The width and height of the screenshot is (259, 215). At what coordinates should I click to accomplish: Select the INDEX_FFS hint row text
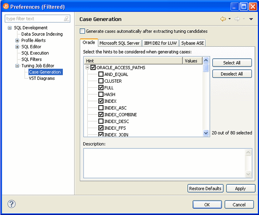[115, 128]
